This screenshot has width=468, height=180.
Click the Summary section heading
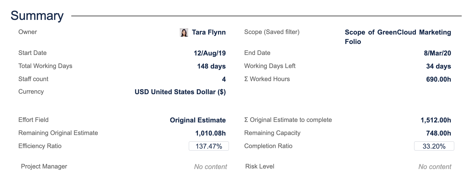pyautogui.click(x=37, y=16)
